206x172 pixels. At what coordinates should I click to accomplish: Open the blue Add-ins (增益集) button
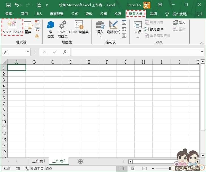51,29
